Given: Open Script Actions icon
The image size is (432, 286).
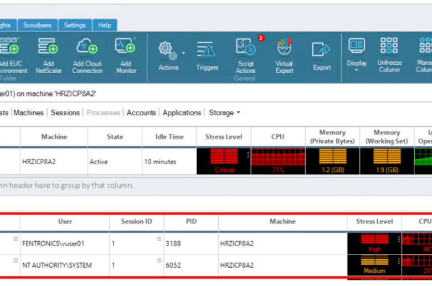Looking at the screenshot, I should tap(245, 47).
